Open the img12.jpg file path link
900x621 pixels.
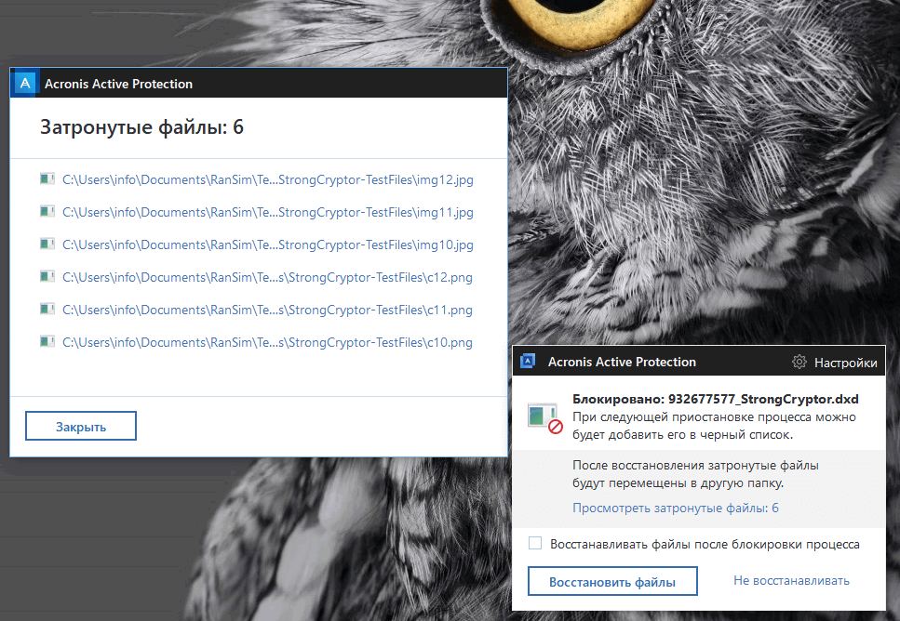tap(267, 179)
